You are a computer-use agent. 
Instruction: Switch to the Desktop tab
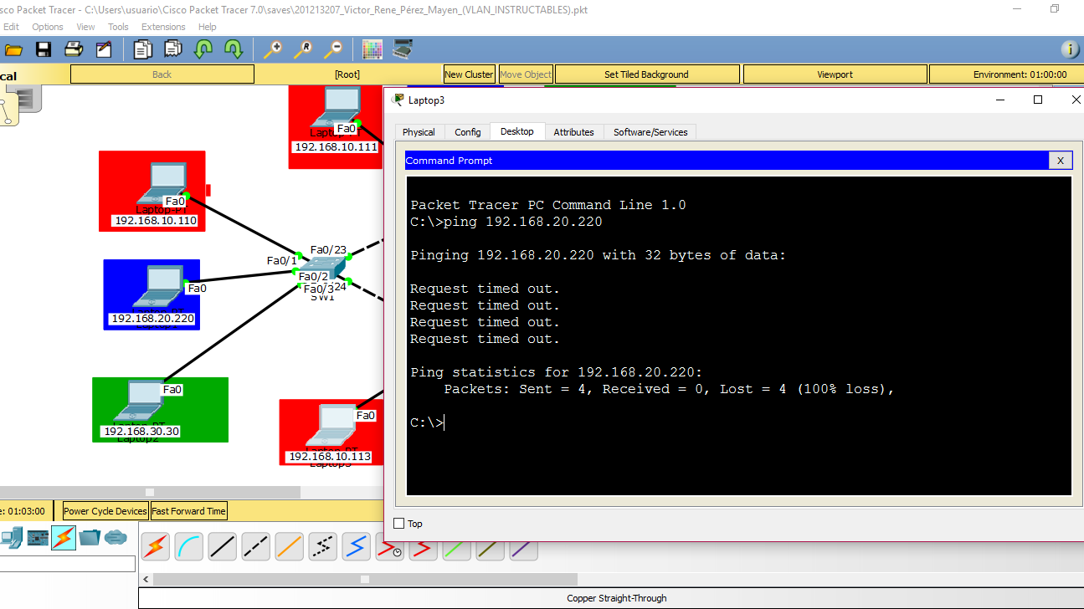pyautogui.click(x=517, y=131)
